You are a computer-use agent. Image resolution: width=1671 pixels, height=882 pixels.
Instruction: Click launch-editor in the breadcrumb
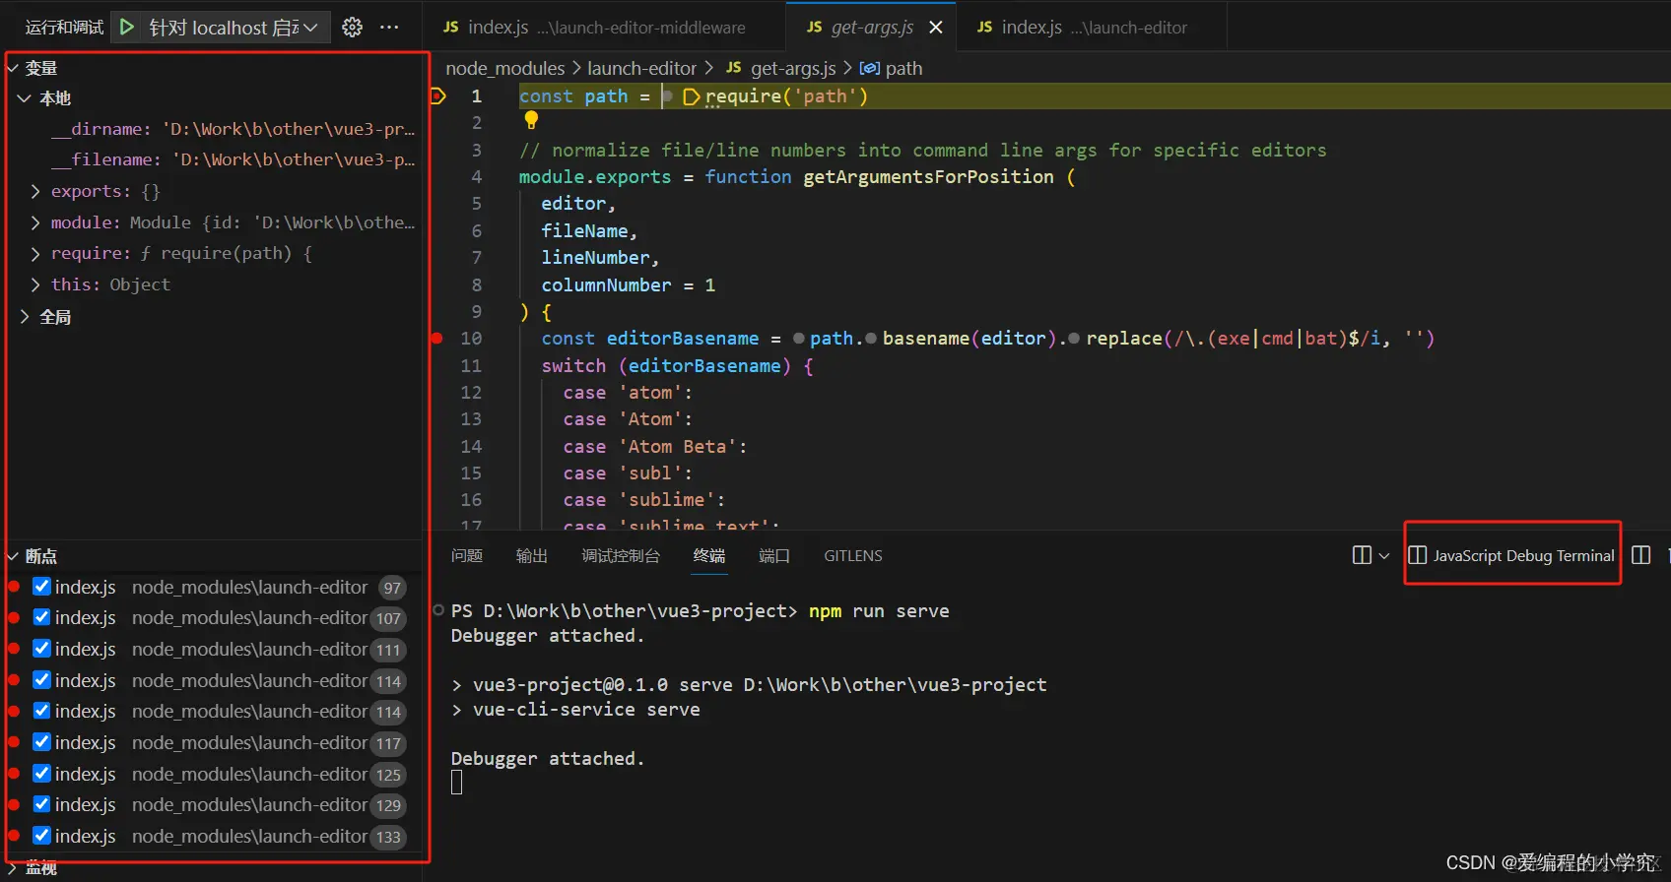click(x=641, y=68)
